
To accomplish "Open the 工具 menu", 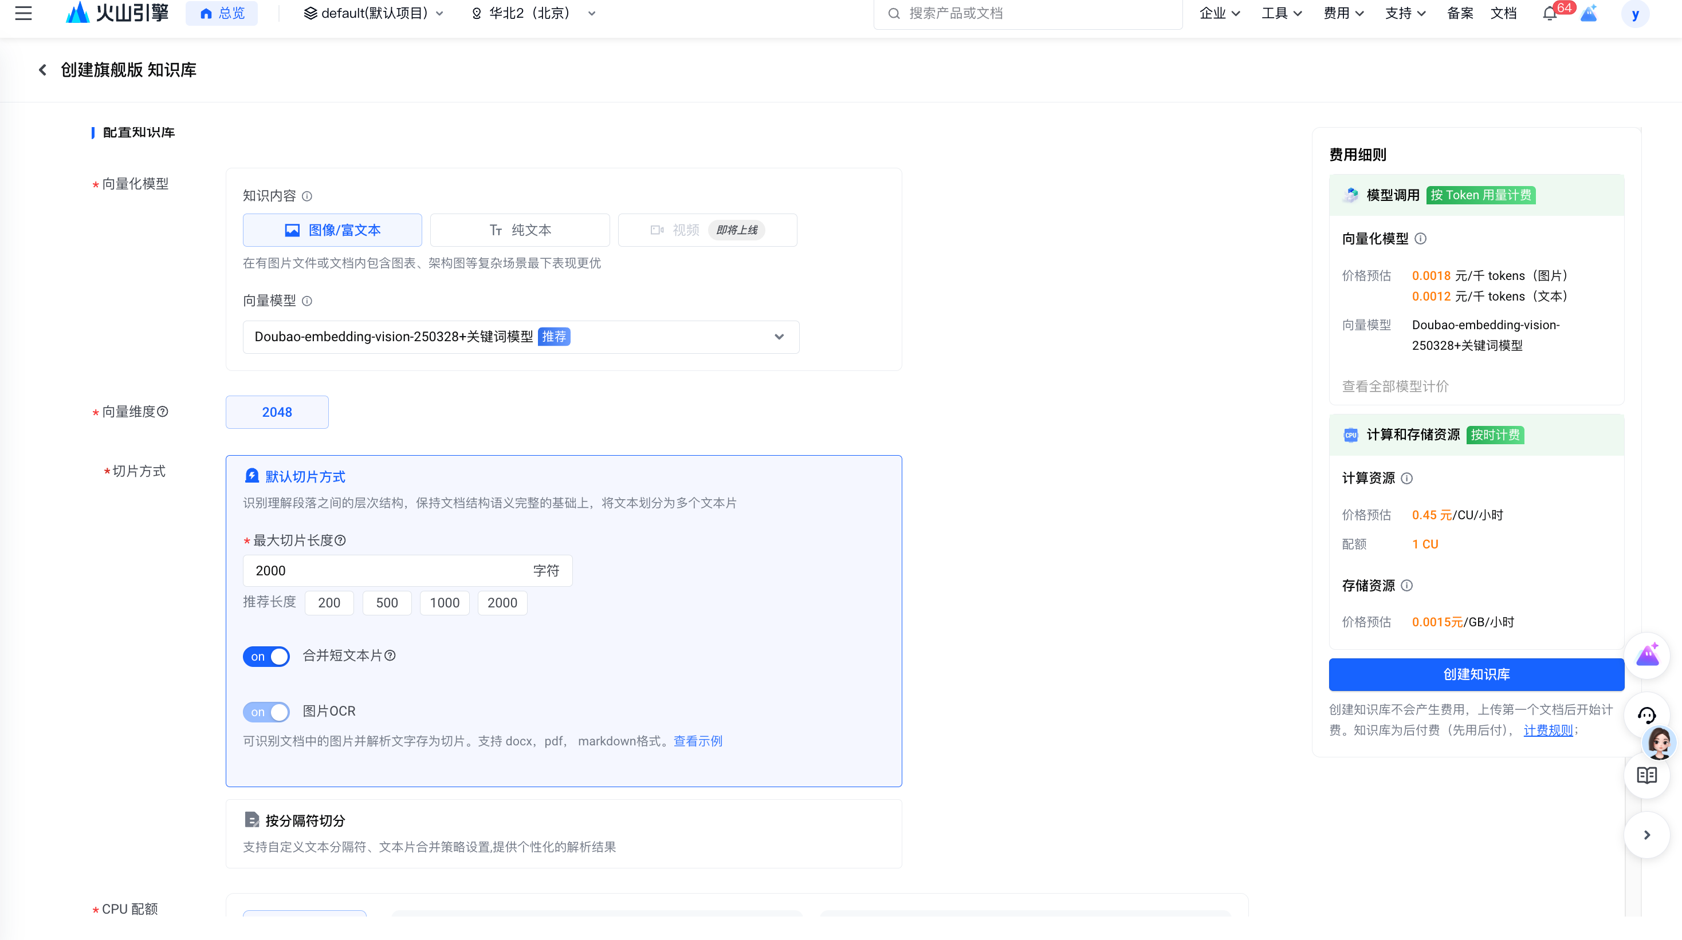I will (x=1280, y=13).
